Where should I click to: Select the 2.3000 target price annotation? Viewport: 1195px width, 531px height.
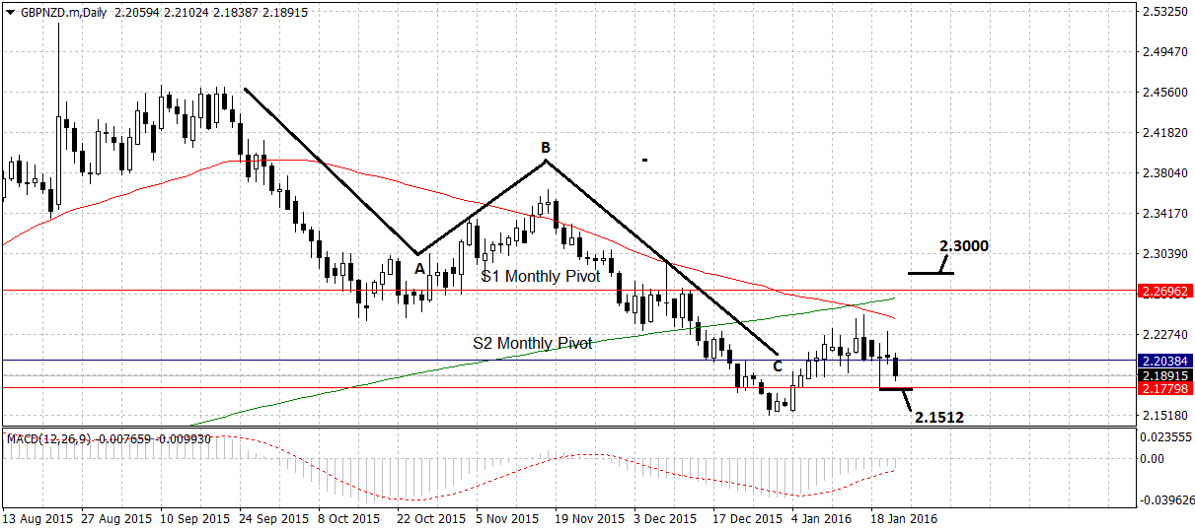(963, 246)
